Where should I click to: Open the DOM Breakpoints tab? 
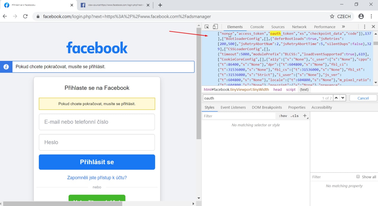[x=267, y=107]
